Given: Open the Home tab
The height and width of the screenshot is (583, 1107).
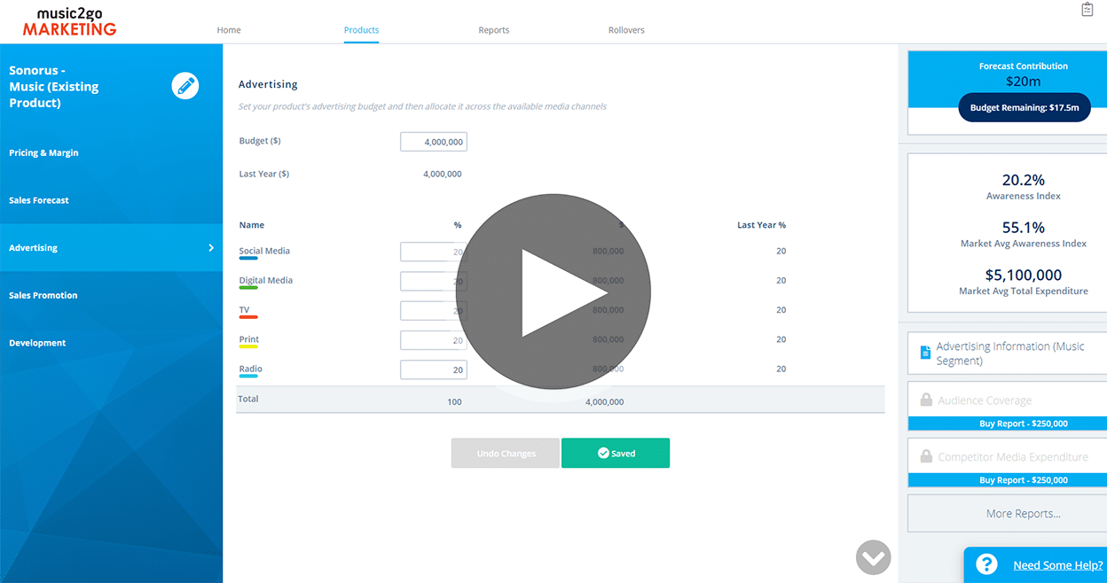Looking at the screenshot, I should (229, 30).
